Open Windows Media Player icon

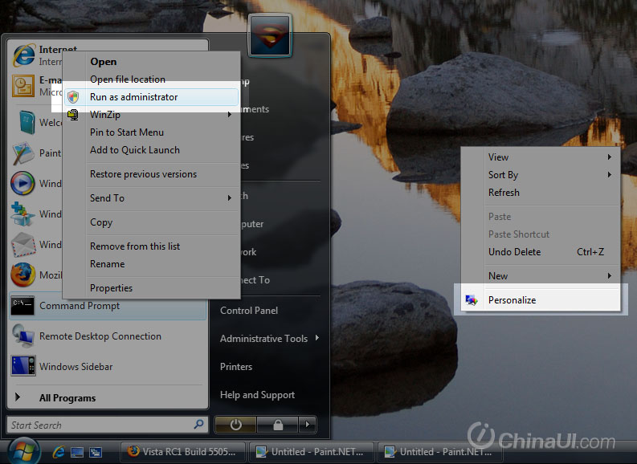(x=22, y=184)
